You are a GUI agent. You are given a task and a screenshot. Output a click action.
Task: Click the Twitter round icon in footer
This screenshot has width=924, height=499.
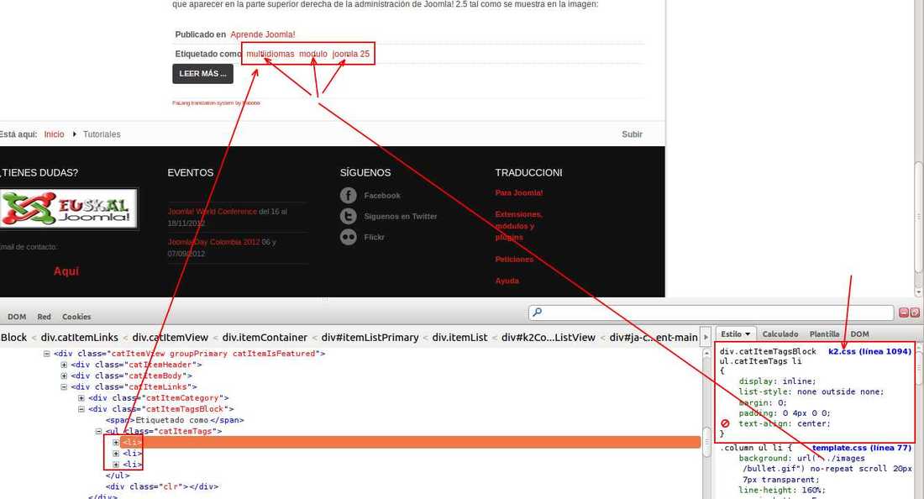[349, 216]
